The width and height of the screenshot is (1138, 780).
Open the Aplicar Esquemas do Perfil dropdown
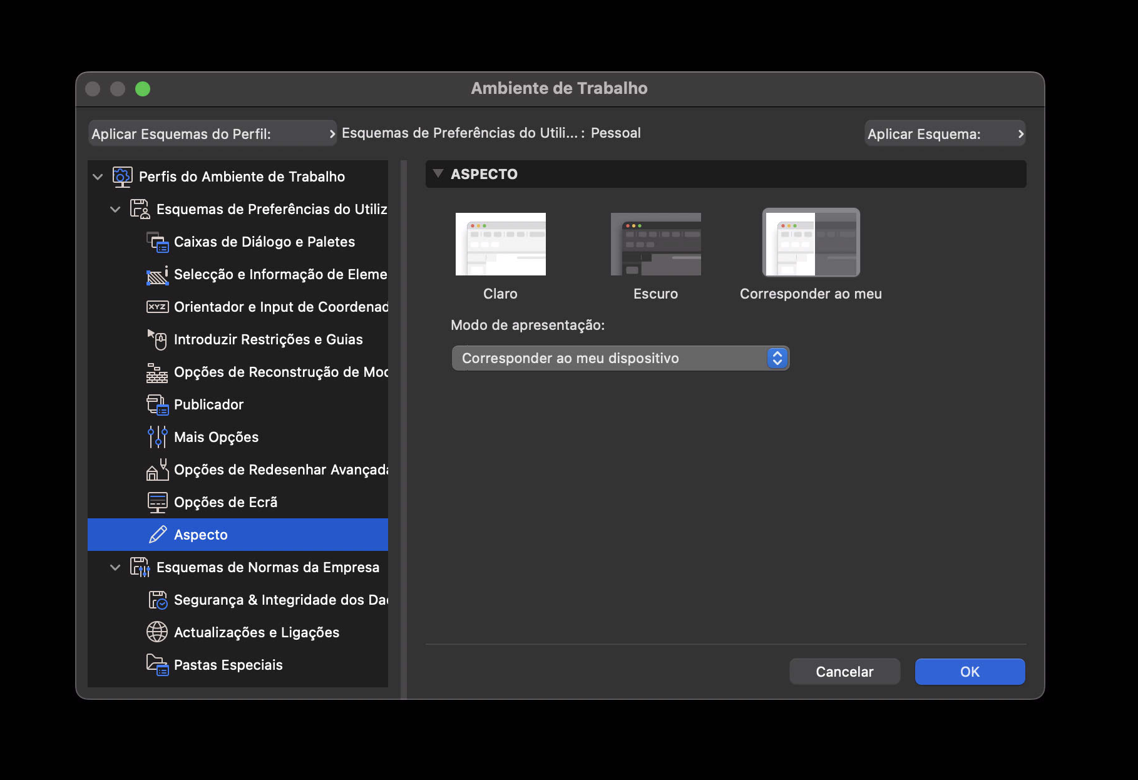[213, 133]
